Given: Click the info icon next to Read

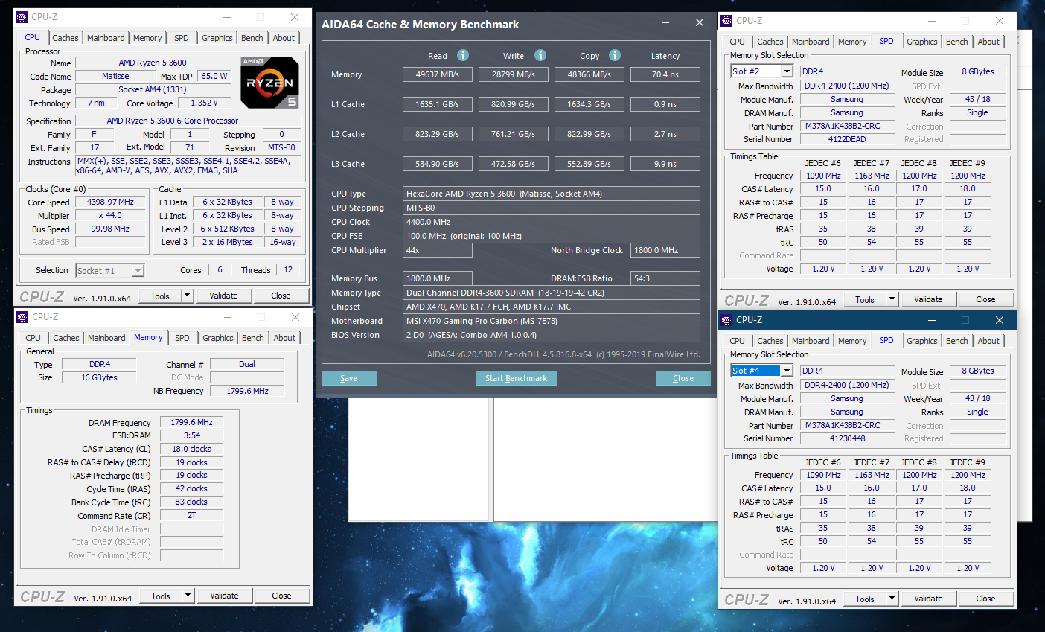Looking at the screenshot, I should [463, 55].
